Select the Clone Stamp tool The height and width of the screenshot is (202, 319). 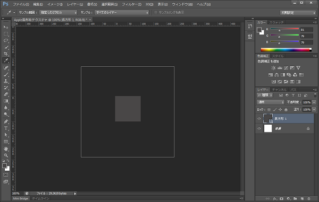pyautogui.click(x=6, y=81)
